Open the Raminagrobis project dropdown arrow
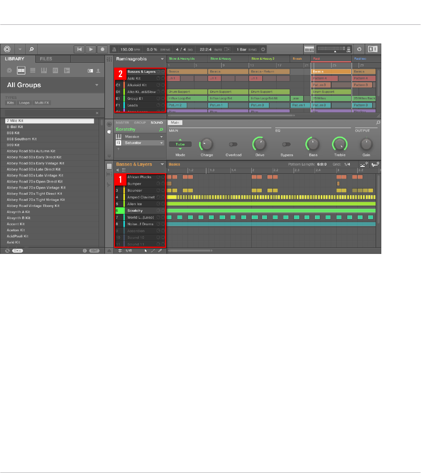 click(x=162, y=59)
